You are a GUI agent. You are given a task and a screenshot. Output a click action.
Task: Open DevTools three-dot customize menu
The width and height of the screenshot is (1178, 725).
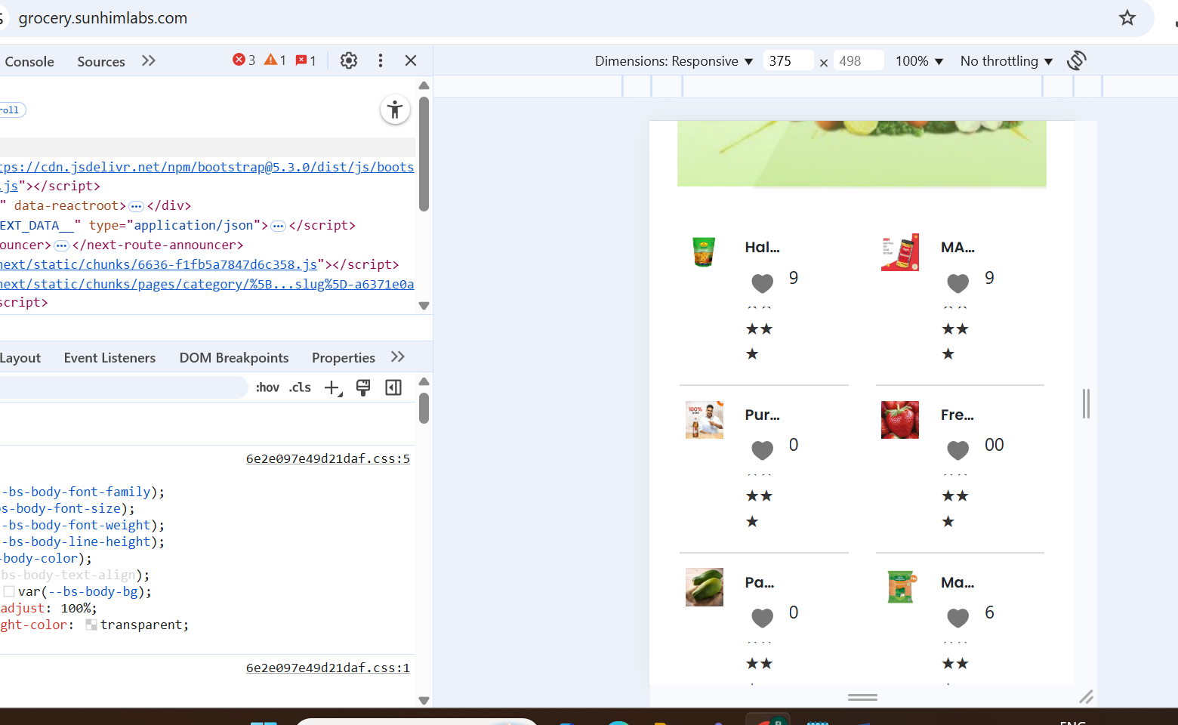(x=381, y=60)
